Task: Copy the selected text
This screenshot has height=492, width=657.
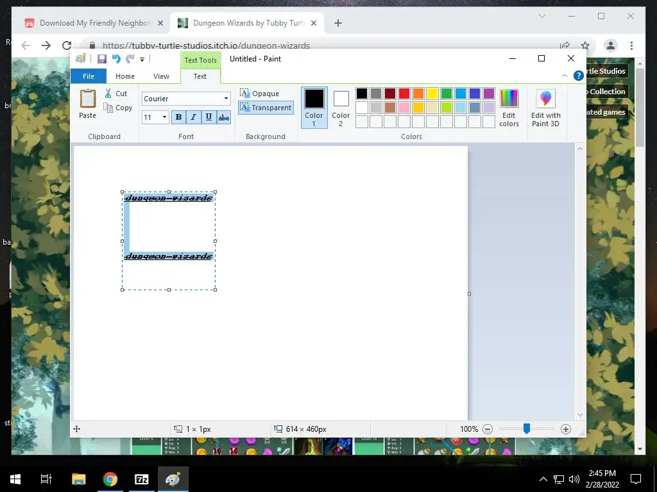Action: 118,108
